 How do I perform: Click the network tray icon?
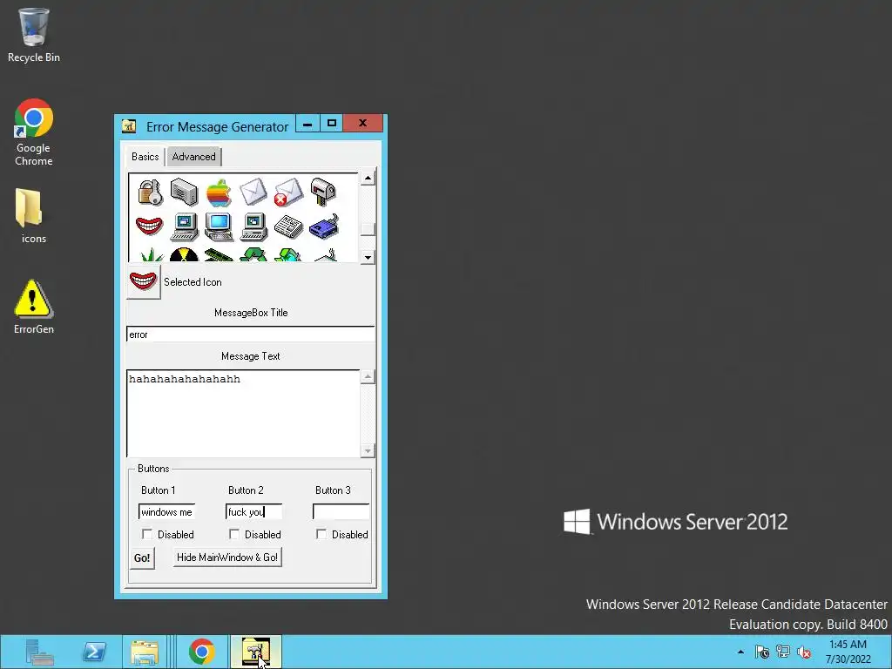[x=783, y=652]
